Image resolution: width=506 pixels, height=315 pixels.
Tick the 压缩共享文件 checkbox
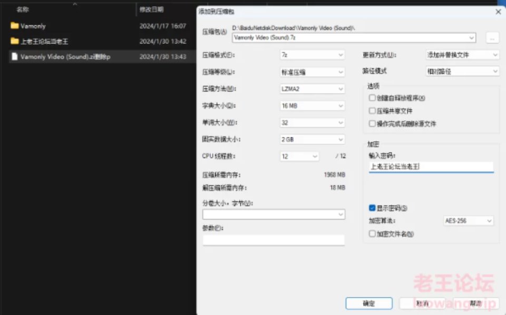[373, 111]
